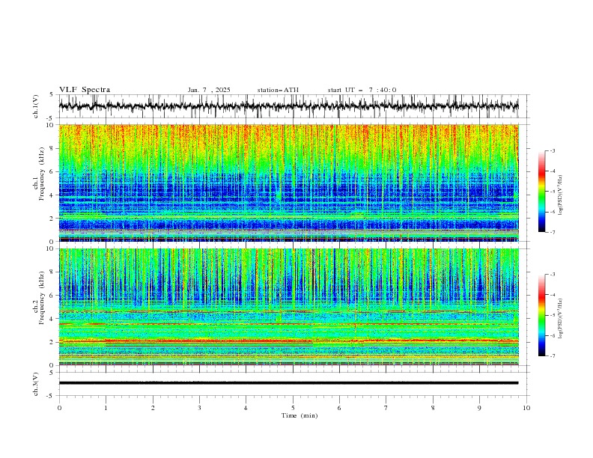Click the "ch.1(V)" vertical axis label
The height and width of the screenshot is (458, 593).
coord(36,106)
